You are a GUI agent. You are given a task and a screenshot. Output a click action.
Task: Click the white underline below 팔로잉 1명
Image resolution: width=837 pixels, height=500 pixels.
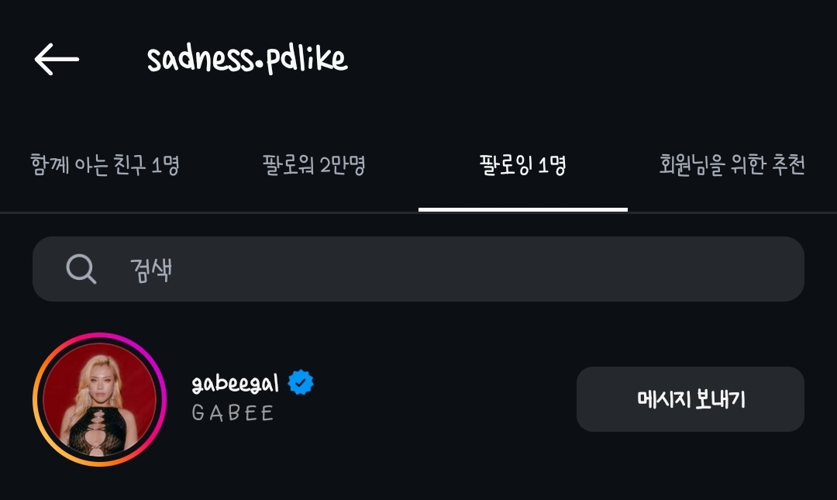tap(522, 209)
